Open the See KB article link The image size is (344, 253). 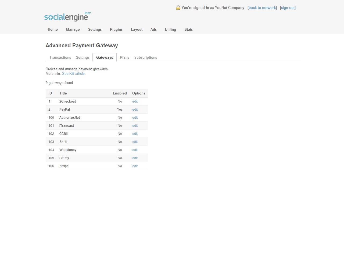pos(73,73)
